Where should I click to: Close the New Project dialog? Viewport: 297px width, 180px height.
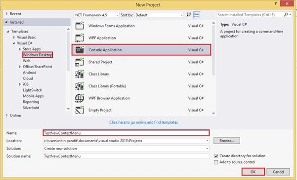287,3
